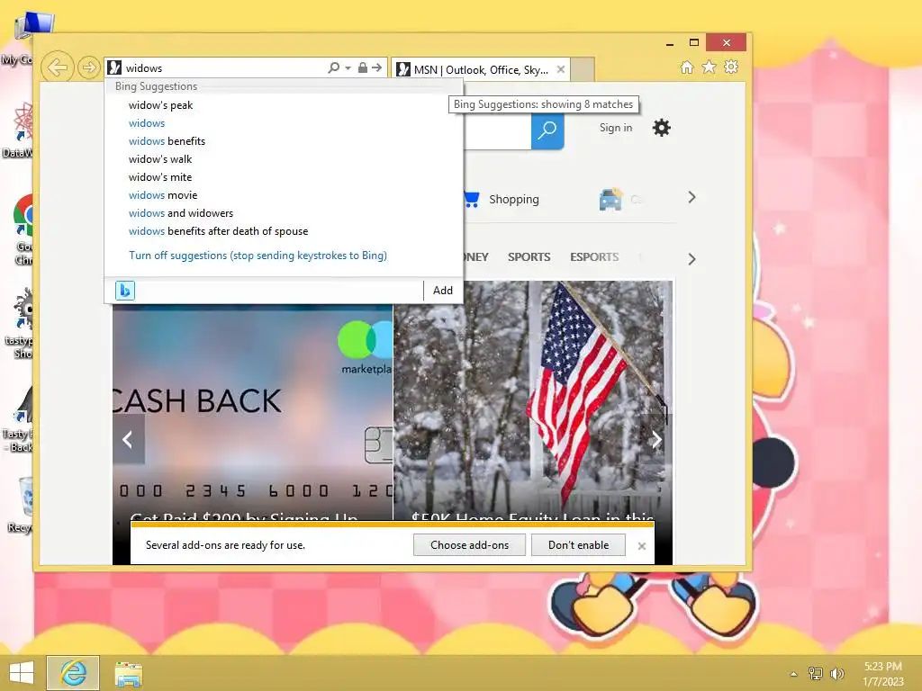Select the Recycle Bin desktop icon
This screenshot has width=922, height=691.
coord(23,504)
